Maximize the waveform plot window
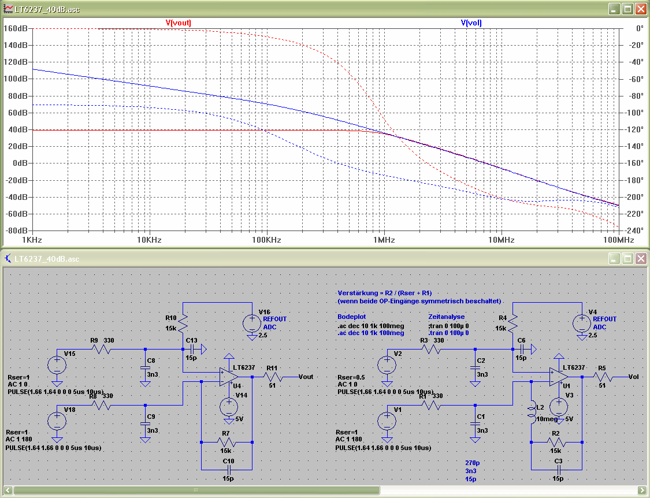 point(627,9)
